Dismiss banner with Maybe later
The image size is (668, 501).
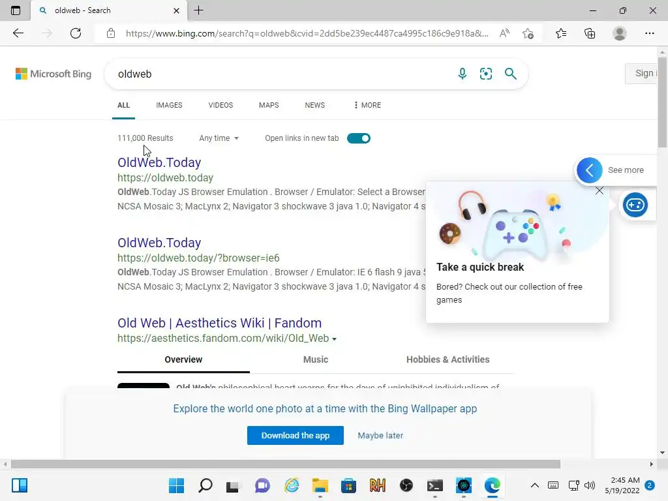click(380, 435)
